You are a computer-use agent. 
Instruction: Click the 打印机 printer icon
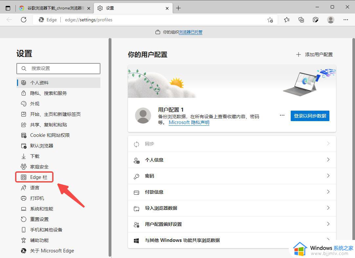[24, 198]
